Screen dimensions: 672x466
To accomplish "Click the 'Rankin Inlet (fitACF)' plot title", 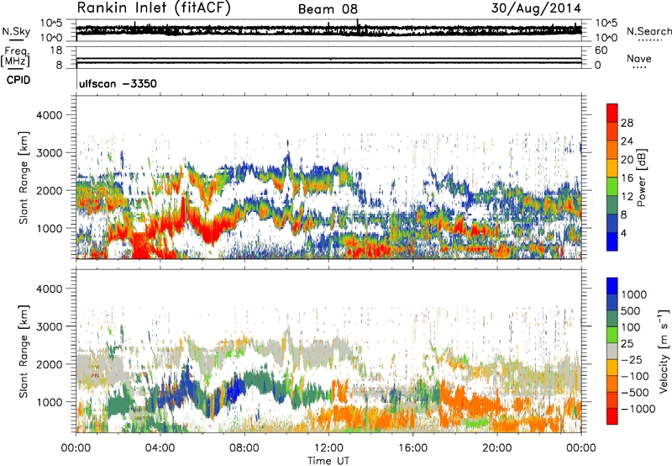I will (154, 8).
